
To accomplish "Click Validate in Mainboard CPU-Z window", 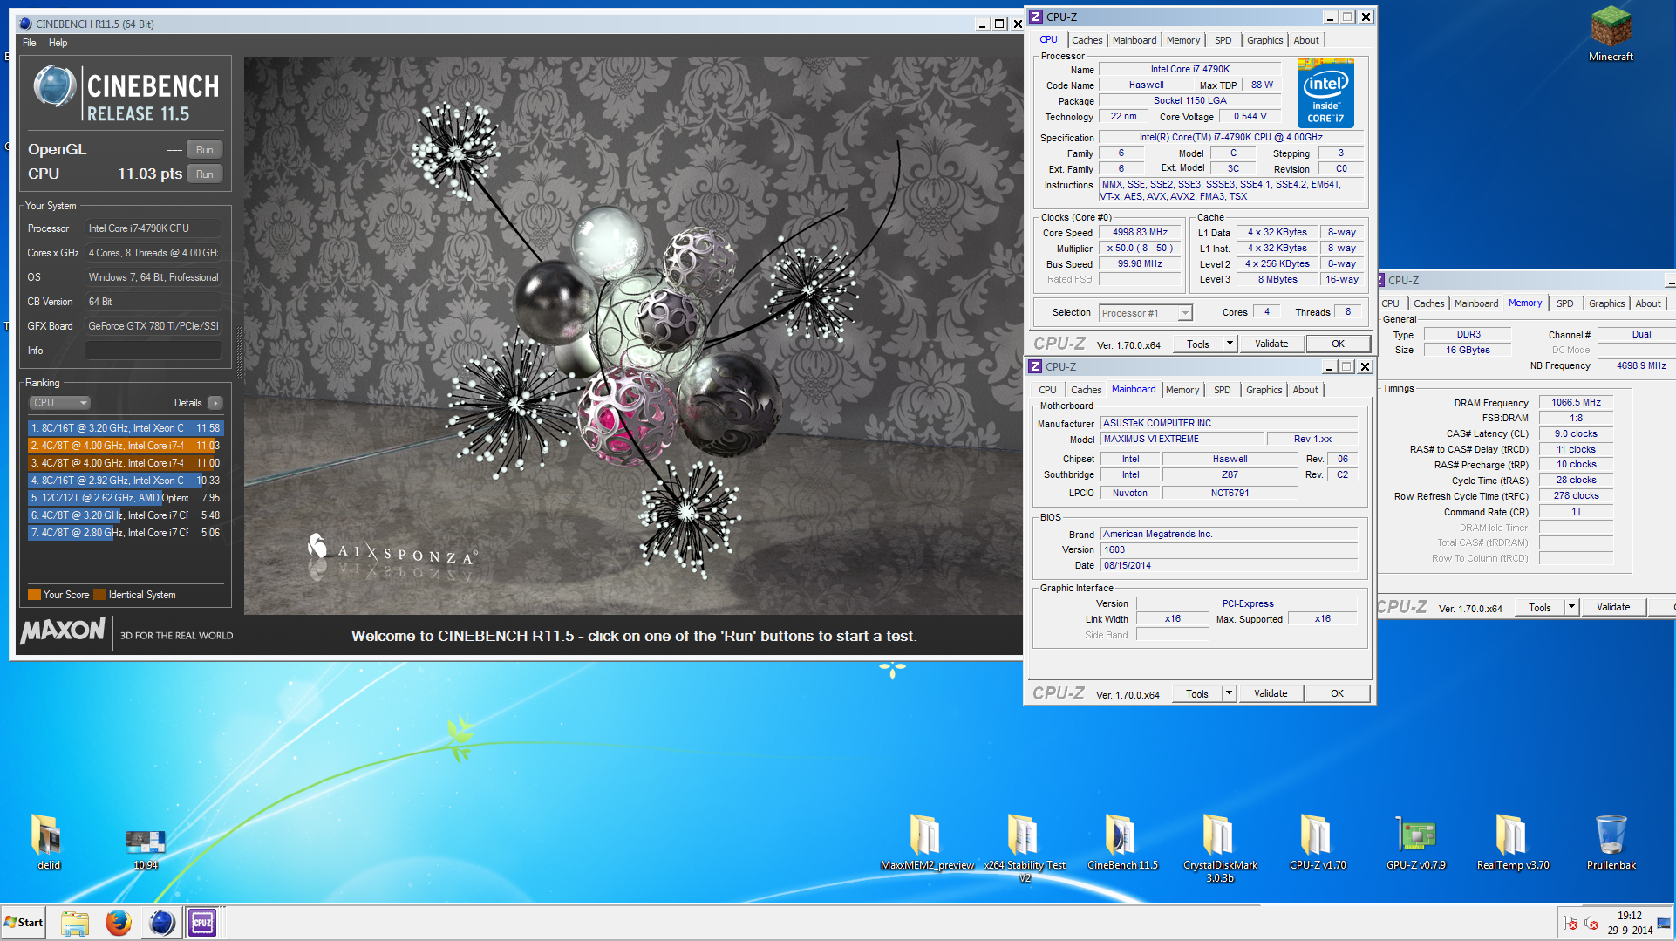I will (1270, 693).
